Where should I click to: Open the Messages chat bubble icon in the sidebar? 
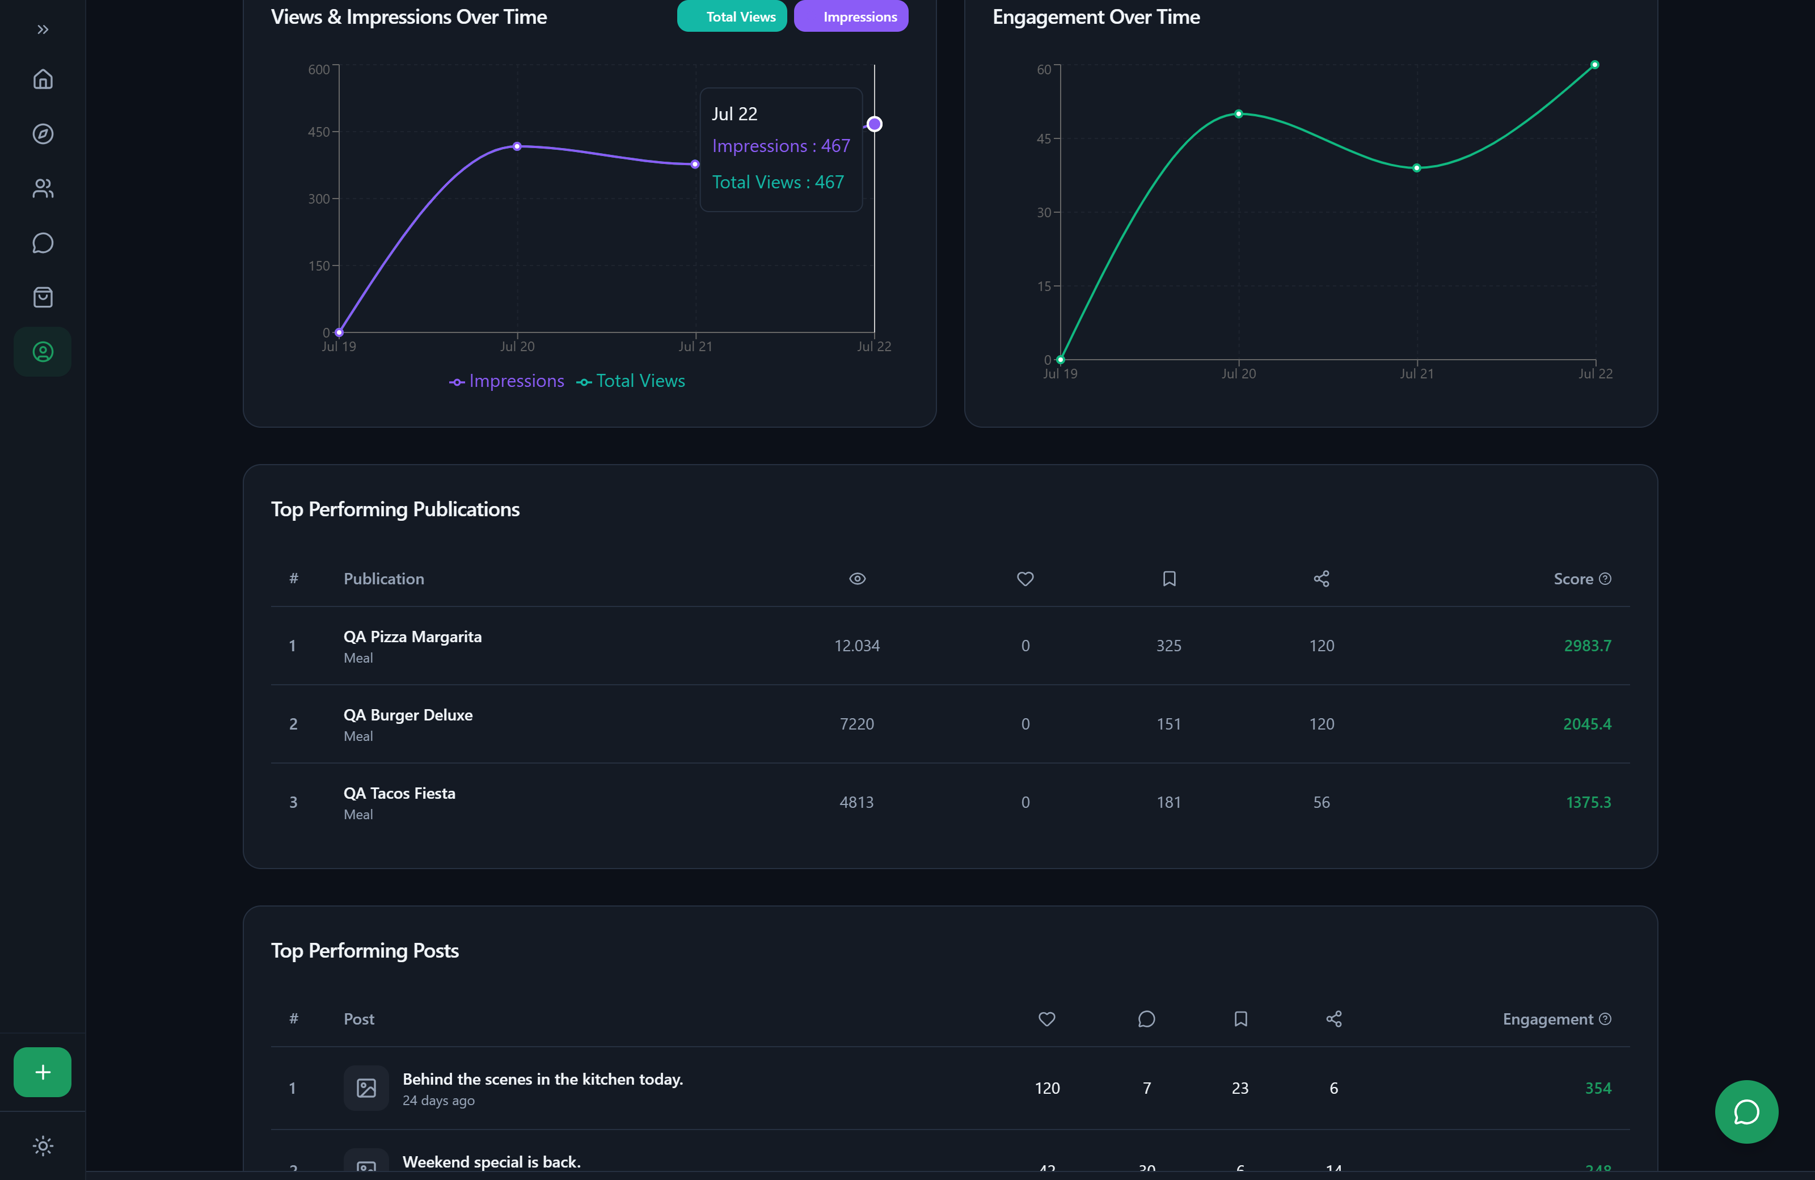tap(43, 243)
